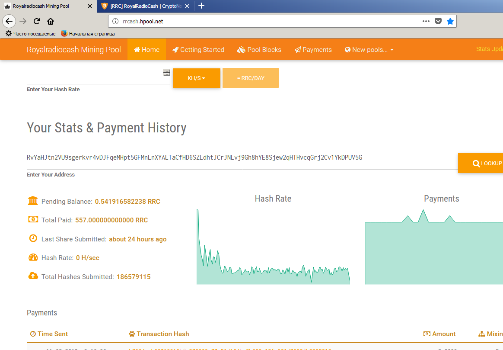Click the 'Payments' section heading above the table
Screen dimensions: 503x350
[42, 313]
